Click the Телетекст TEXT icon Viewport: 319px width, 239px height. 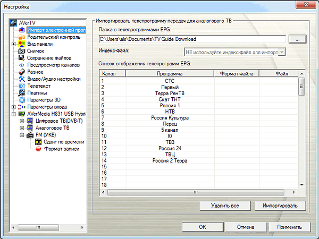(22, 86)
